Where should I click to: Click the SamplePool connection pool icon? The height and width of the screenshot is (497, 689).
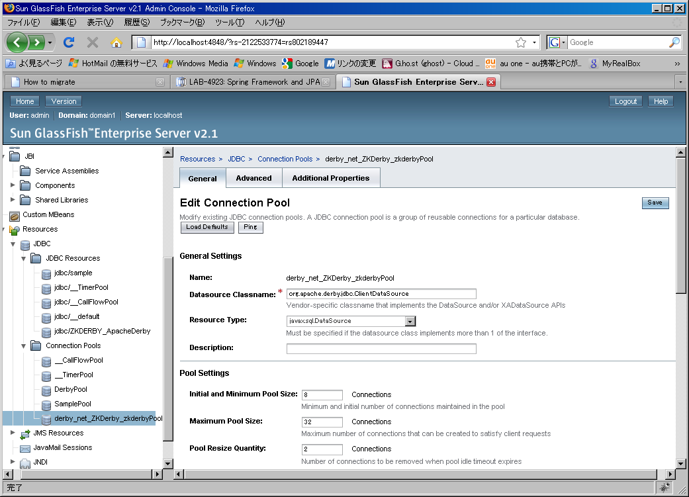(x=46, y=404)
